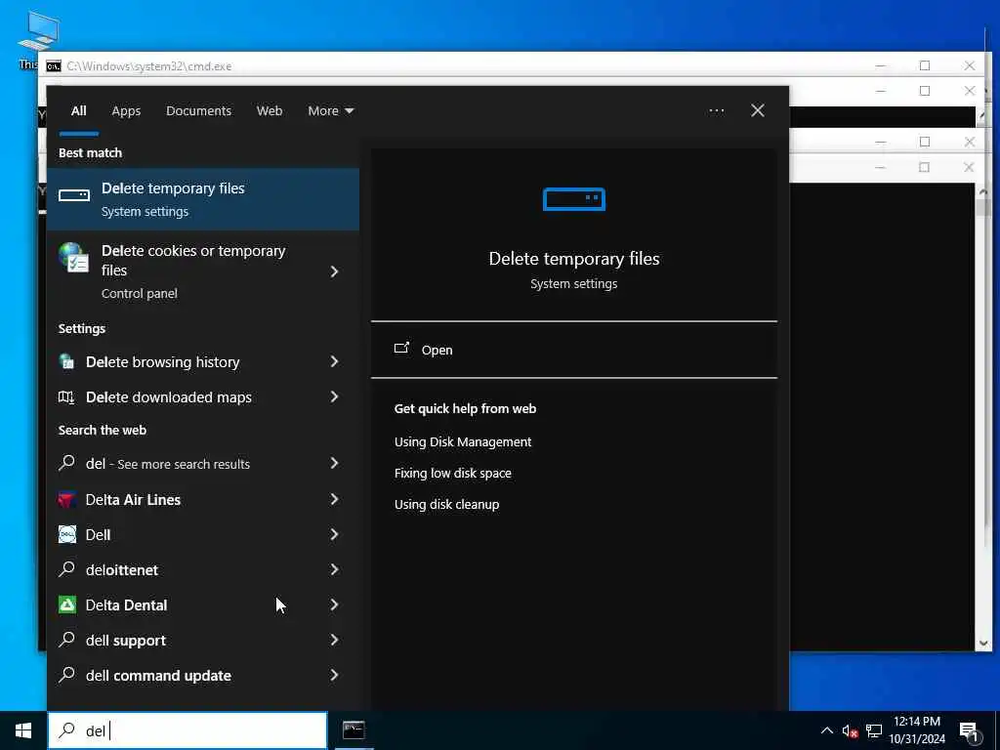1000x750 pixels.
Task: Click magnifier icon next to 'del - See more'
Action: (x=66, y=463)
